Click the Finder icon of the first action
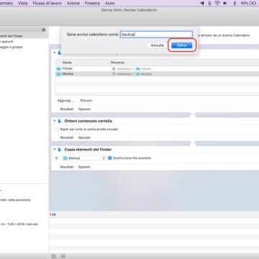 (x=60, y=53)
